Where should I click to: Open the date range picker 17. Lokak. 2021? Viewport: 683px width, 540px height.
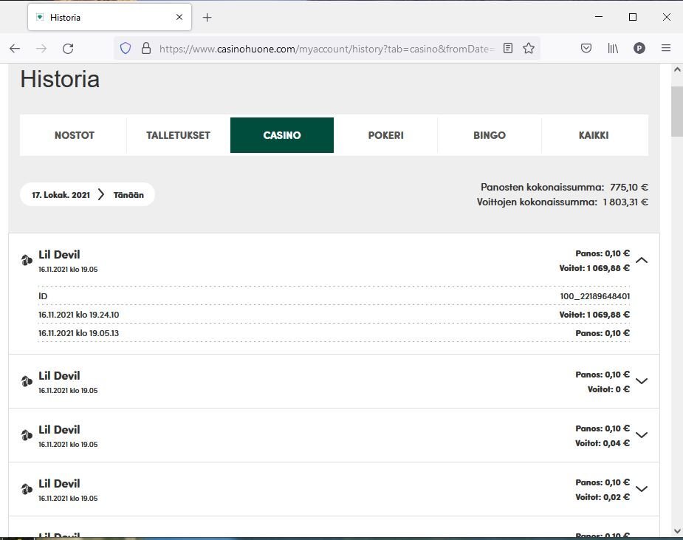tap(61, 195)
